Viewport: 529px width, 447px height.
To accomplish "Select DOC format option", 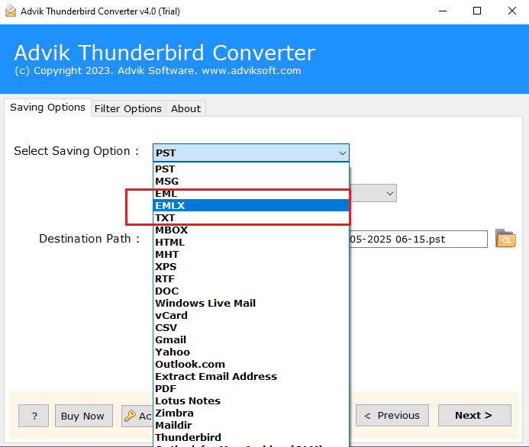I will pos(251,291).
